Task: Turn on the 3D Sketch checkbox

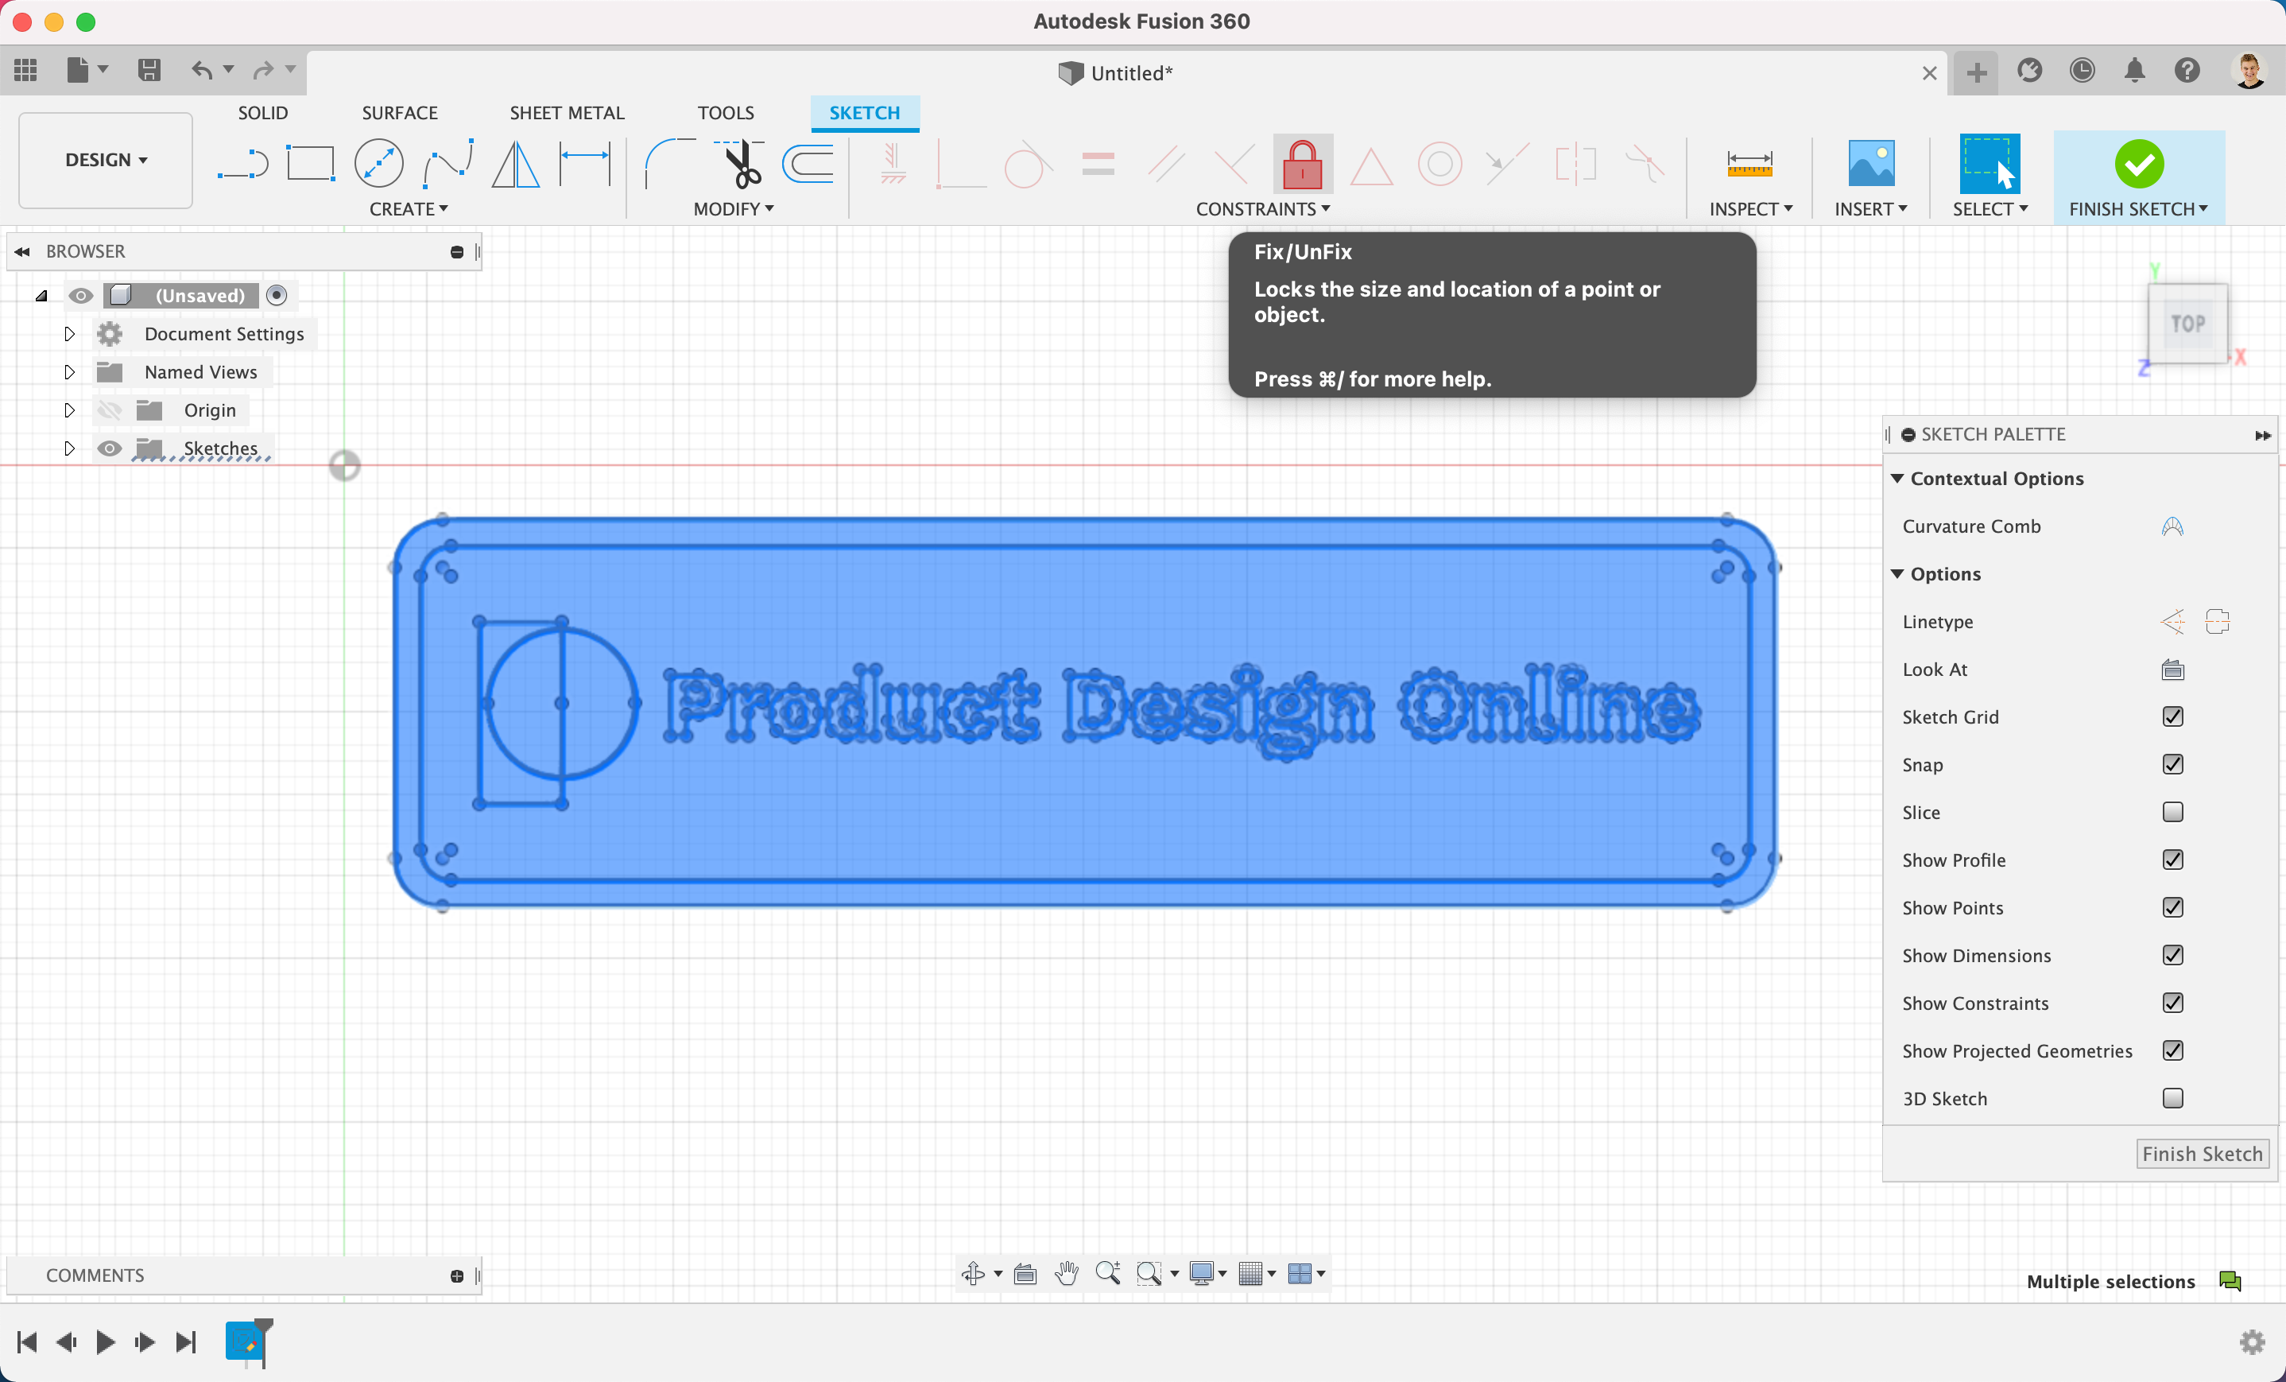Action: click(2172, 1099)
